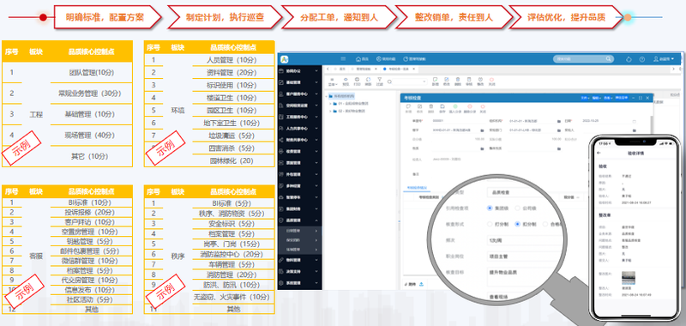This screenshot has height=326, width=686.
Task: Open the 品质管理 sidebar menu item
Action: point(299,220)
